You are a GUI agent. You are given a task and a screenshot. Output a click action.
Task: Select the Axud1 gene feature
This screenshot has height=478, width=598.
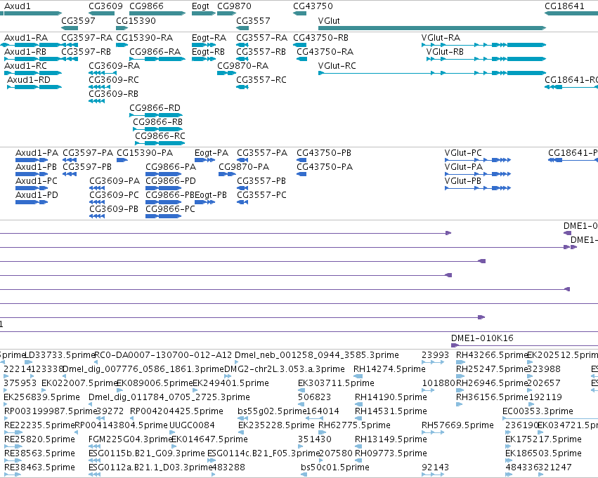32,13
